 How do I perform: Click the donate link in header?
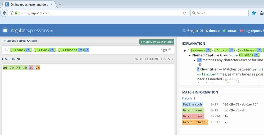pyautogui.click(x=212, y=31)
